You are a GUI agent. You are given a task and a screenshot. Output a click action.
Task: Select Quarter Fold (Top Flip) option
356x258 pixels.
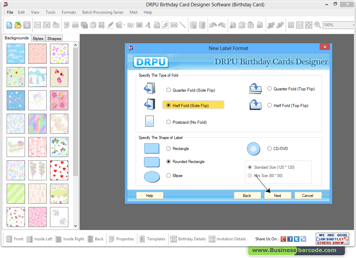269,89
